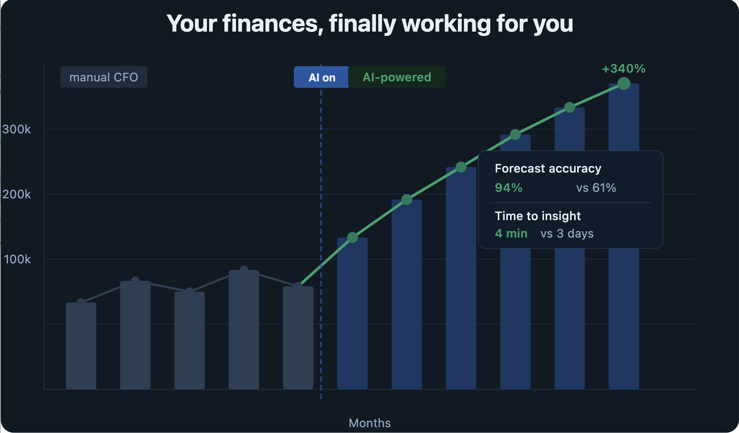Screen dimensions: 739x433
Task: Click the second green data point on the line
Action: (407, 199)
